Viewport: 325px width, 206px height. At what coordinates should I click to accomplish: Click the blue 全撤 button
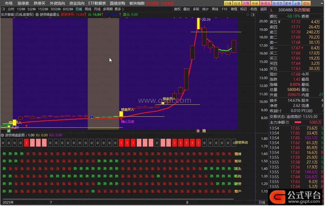click(x=297, y=4)
